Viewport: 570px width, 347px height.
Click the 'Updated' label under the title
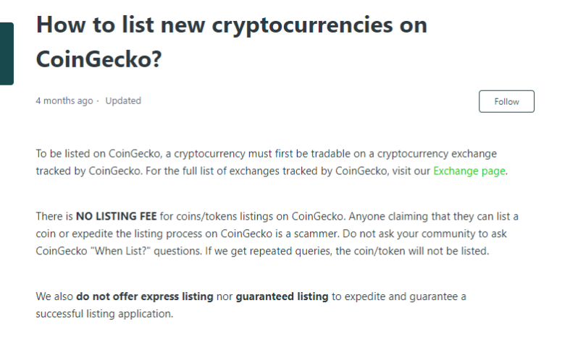pos(123,101)
